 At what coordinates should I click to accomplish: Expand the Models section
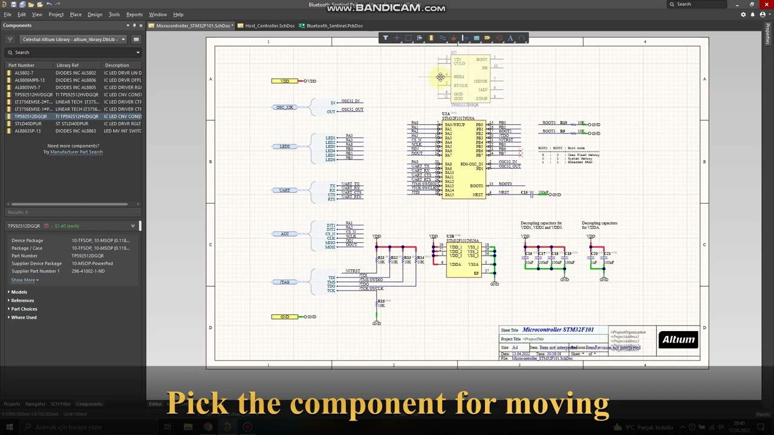coord(19,292)
